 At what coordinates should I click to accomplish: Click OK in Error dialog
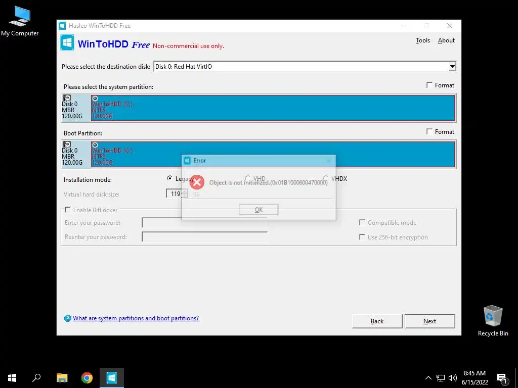pos(258,210)
